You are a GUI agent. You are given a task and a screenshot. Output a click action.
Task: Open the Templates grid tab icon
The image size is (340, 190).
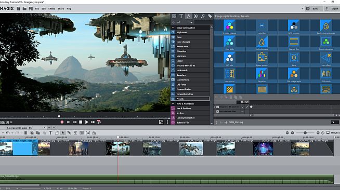coord(174,16)
